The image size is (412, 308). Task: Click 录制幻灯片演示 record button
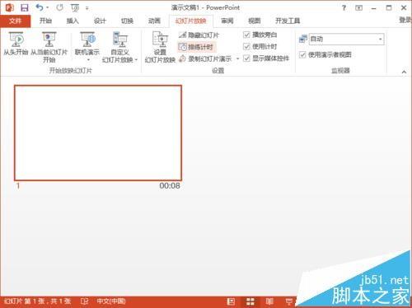pyautogui.click(x=205, y=58)
